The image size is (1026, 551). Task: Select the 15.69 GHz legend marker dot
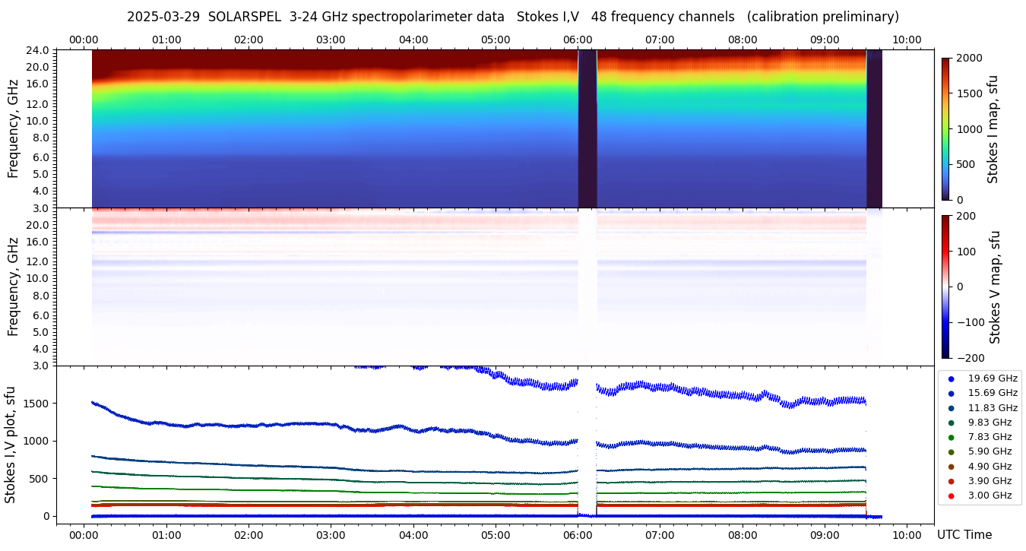tap(951, 393)
